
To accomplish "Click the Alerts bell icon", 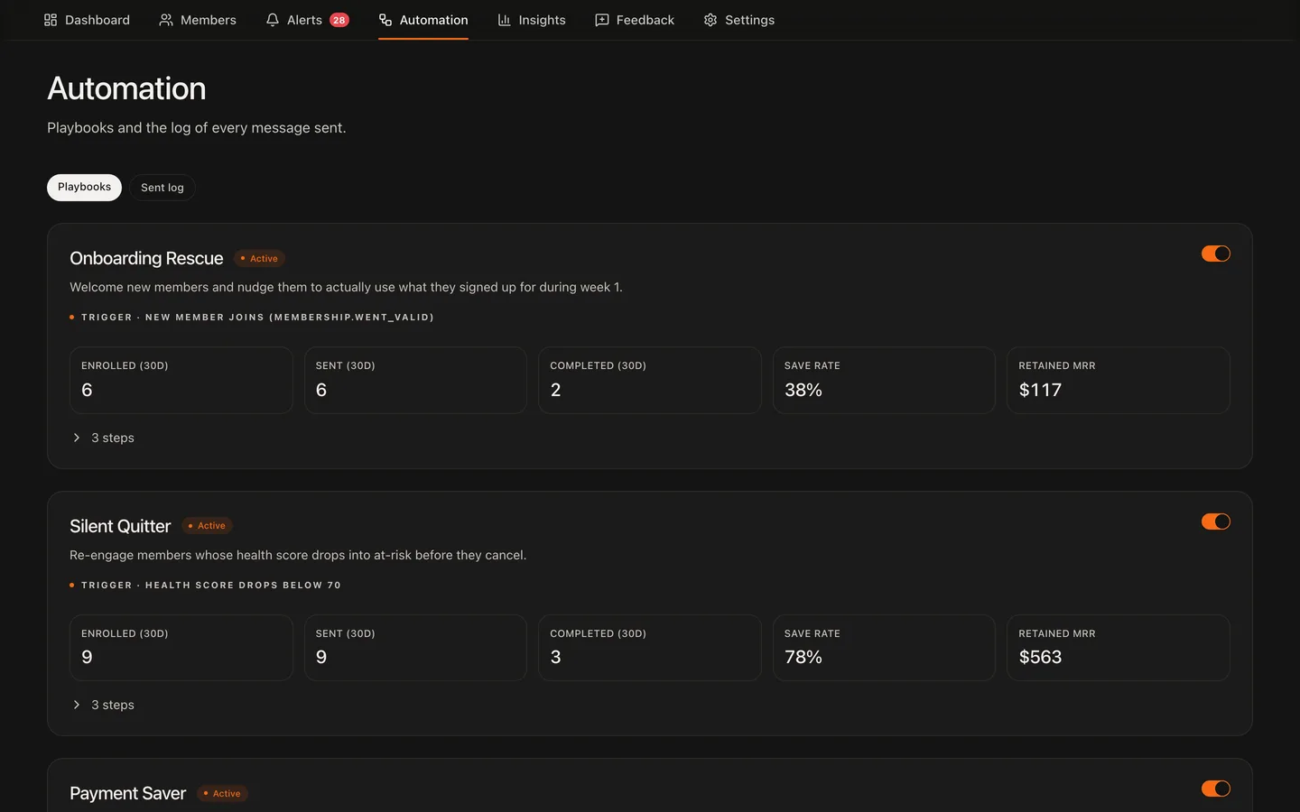I will pyautogui.click(x=273, y=20).
